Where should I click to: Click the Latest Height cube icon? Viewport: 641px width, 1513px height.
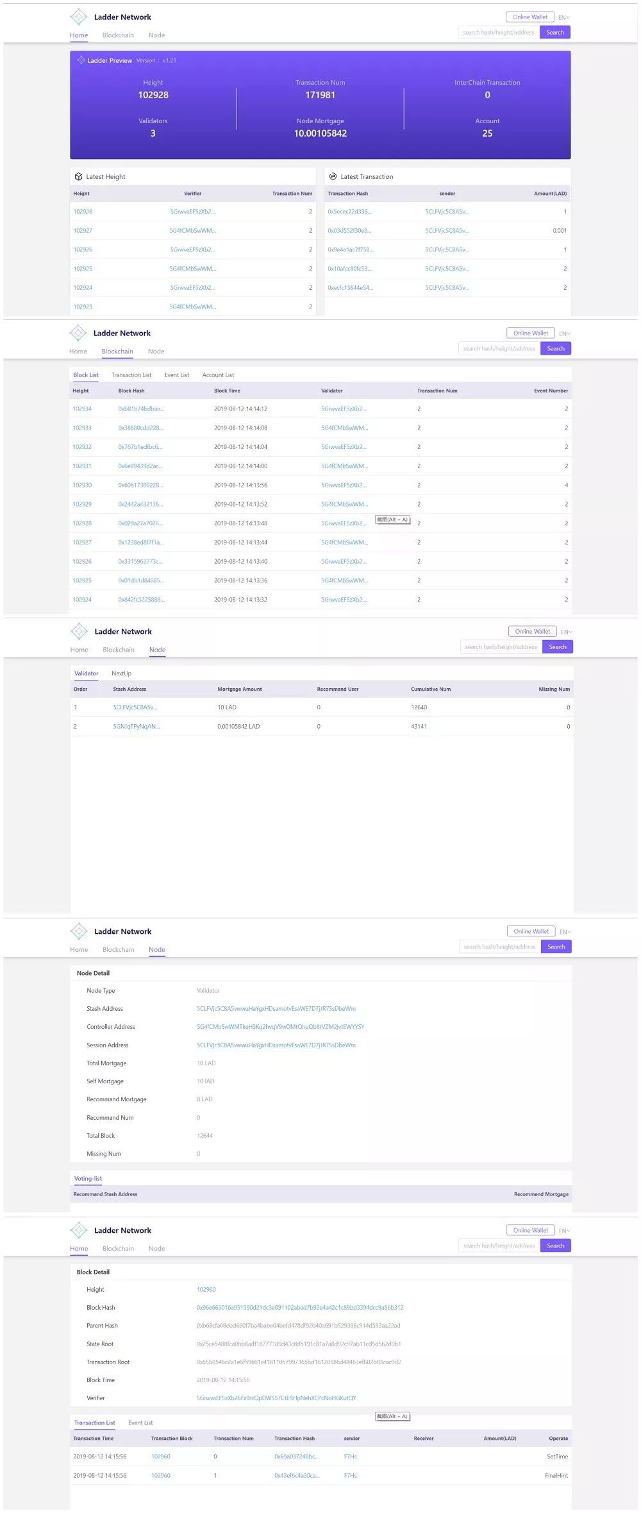pos(78,176)
